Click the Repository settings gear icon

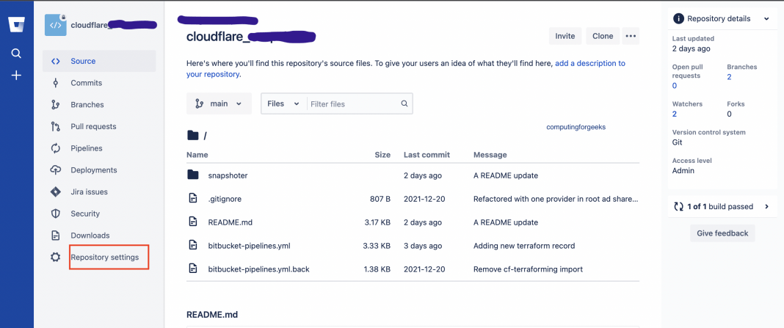55,258
